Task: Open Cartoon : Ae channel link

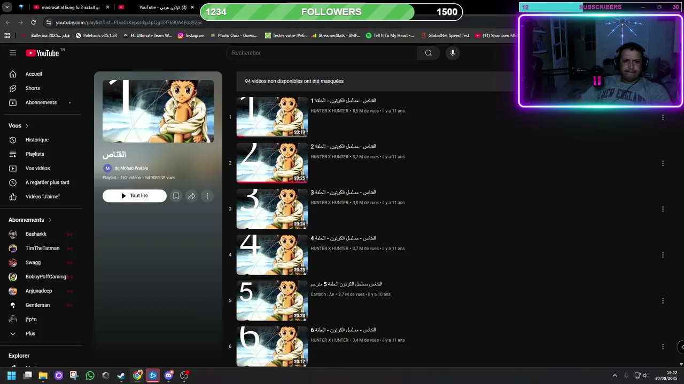Action: [322, 294]
